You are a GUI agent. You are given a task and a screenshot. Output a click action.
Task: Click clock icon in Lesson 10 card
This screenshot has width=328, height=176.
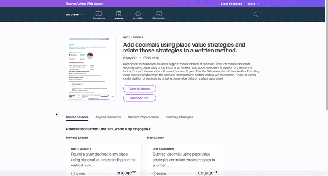coord(154,173)
